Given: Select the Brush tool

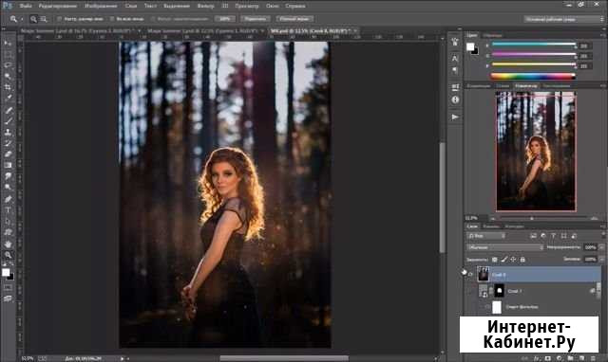Looking at the screenshot, I should point(8,121).
